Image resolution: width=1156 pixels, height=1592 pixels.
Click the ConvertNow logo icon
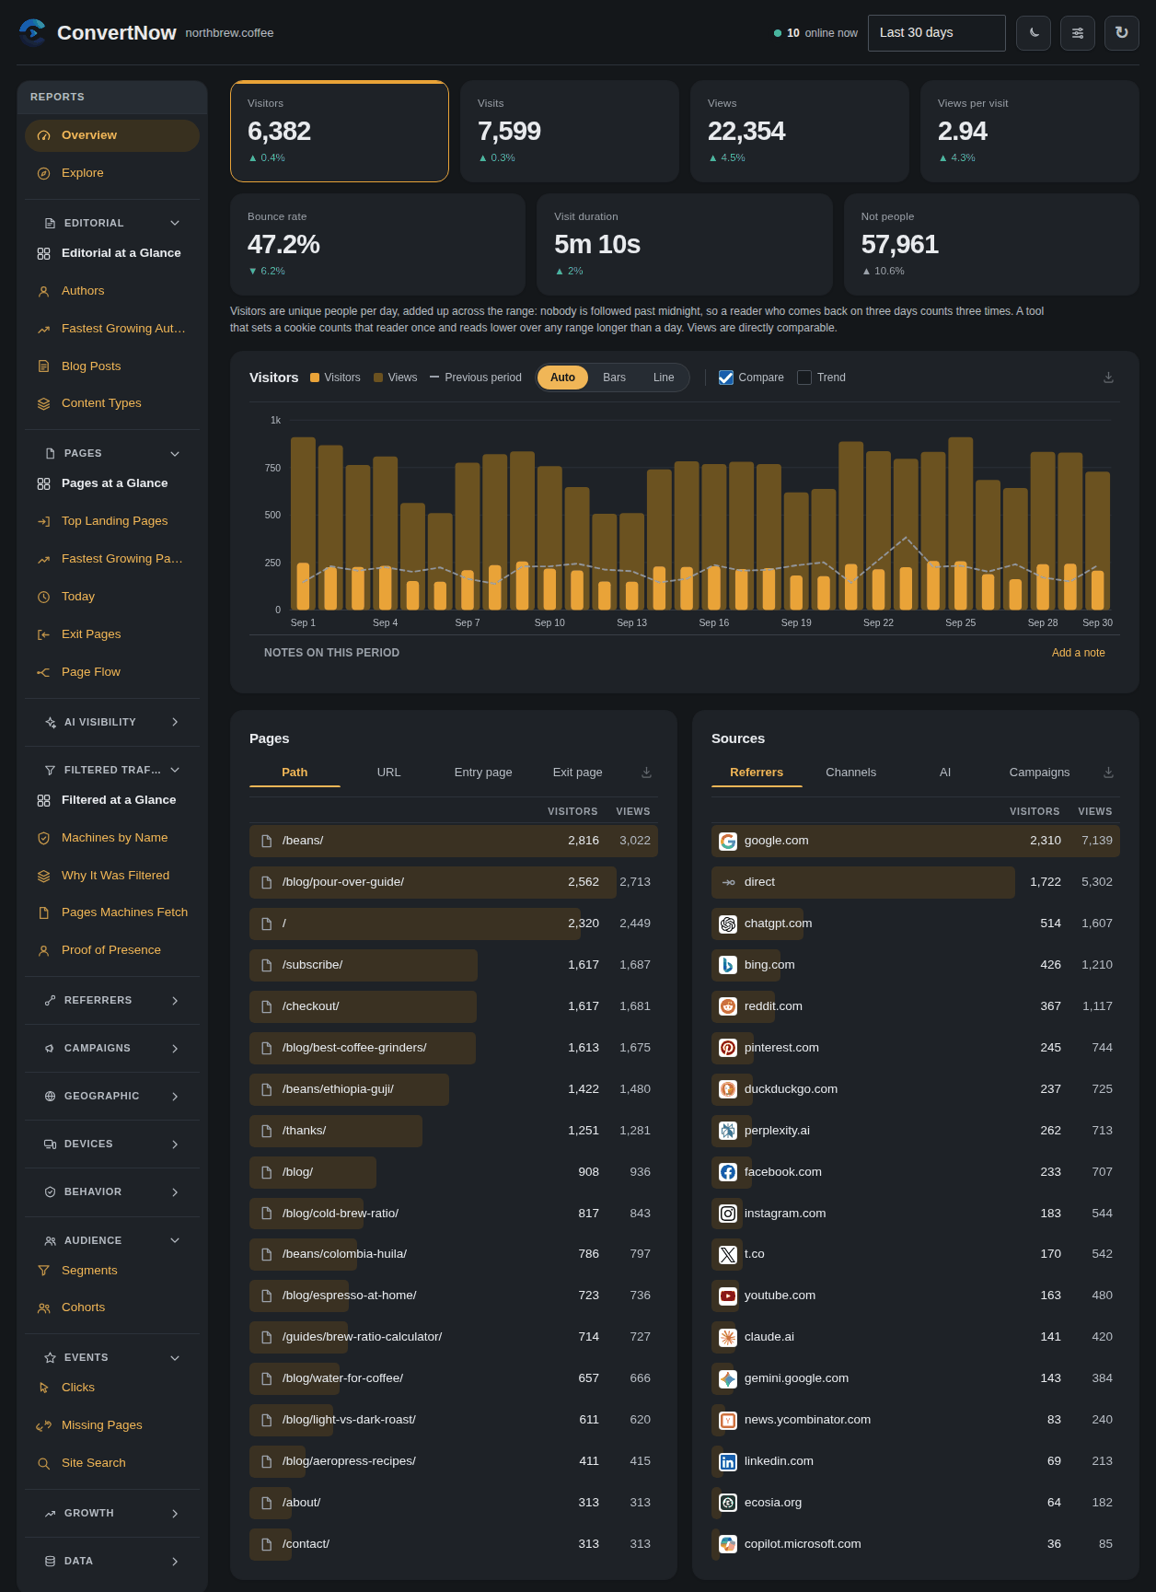pos(32,33)
